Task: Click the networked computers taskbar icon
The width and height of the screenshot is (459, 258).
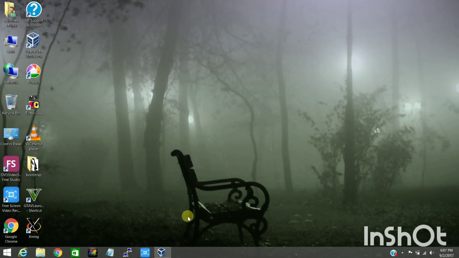Action: click(127, 253)
